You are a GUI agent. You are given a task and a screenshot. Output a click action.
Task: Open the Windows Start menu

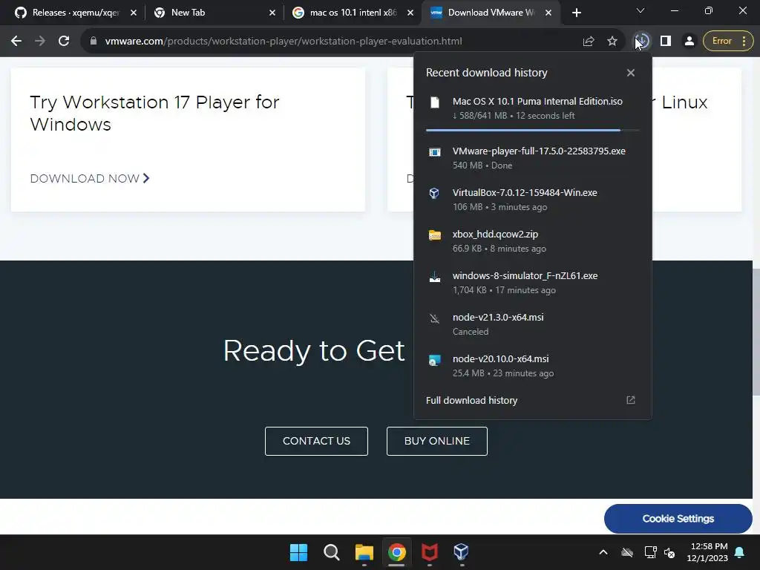tap(298, 552)
